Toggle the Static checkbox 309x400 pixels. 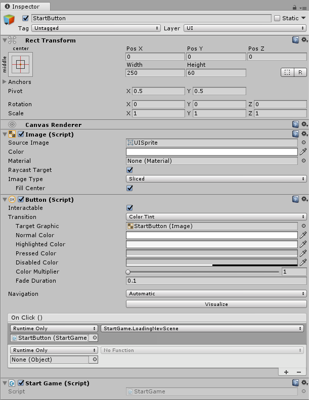point(277,18)
